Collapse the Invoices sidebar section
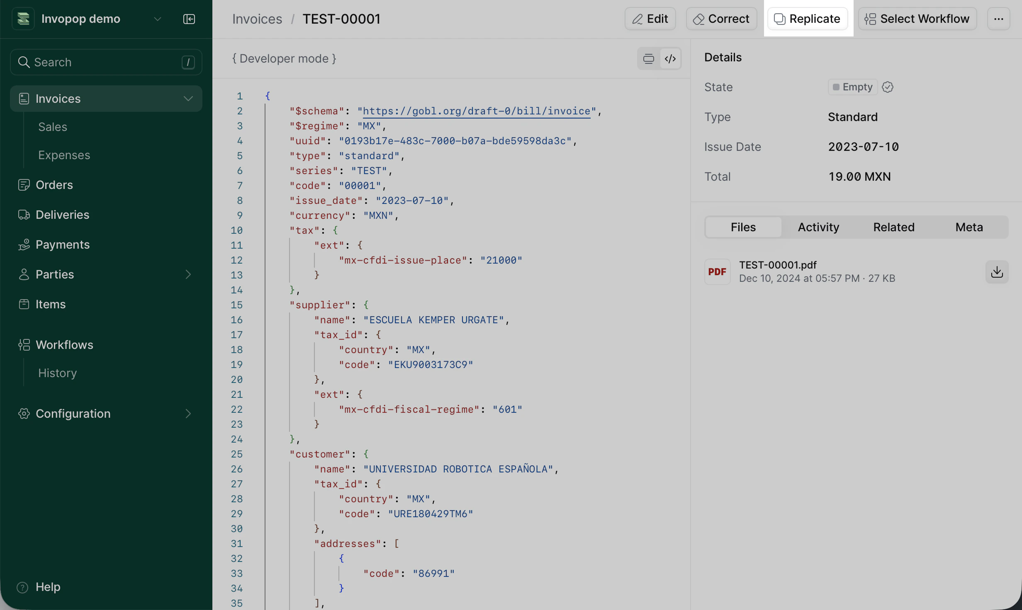The width and height of the screenshot is (1022, 610). coord(188,99)
